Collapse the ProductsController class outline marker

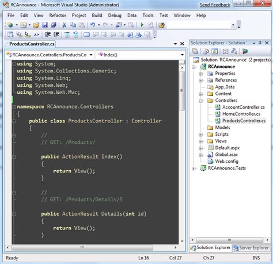14,121
